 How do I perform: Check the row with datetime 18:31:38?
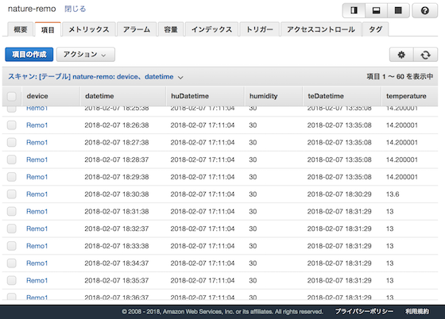pyautogui.click(x=12, y=211)
